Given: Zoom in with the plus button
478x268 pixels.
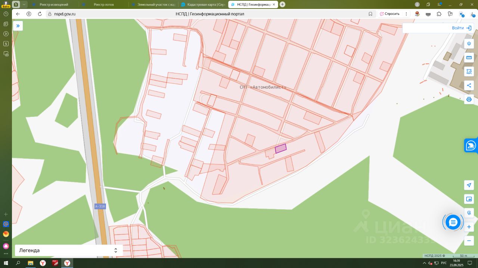Looking at the screenshot, I should tap(469, 227).
